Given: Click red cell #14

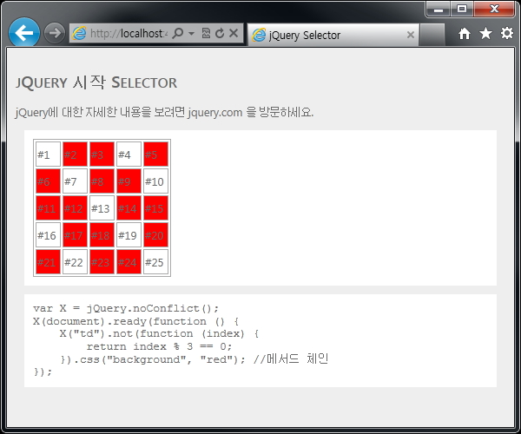Looking at the screenshot, I should pos(129,207).
